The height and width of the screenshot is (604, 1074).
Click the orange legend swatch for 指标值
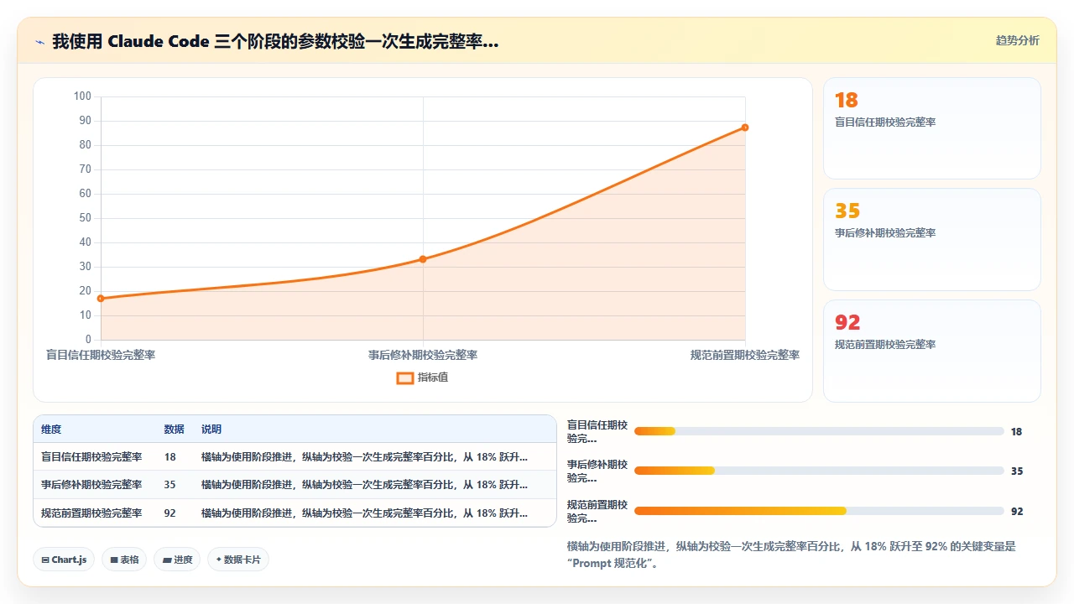tap(404, 377)
